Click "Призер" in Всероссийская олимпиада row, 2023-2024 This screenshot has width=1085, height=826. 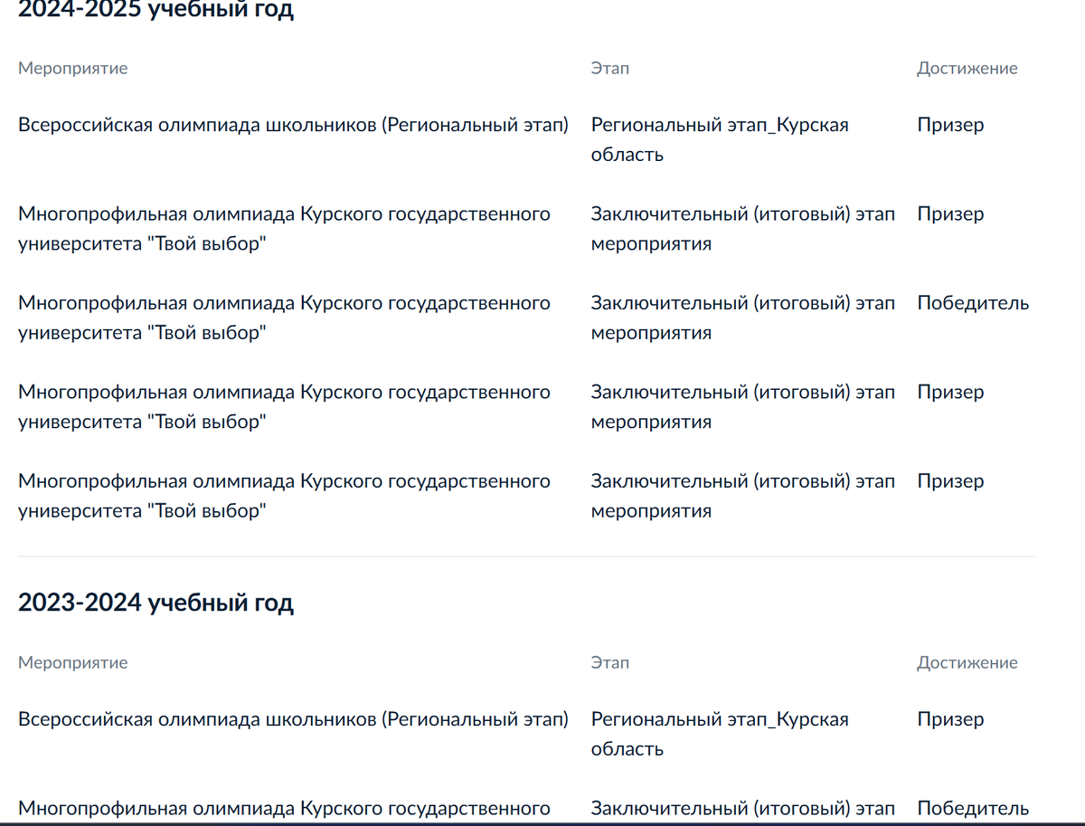point(950,719)
